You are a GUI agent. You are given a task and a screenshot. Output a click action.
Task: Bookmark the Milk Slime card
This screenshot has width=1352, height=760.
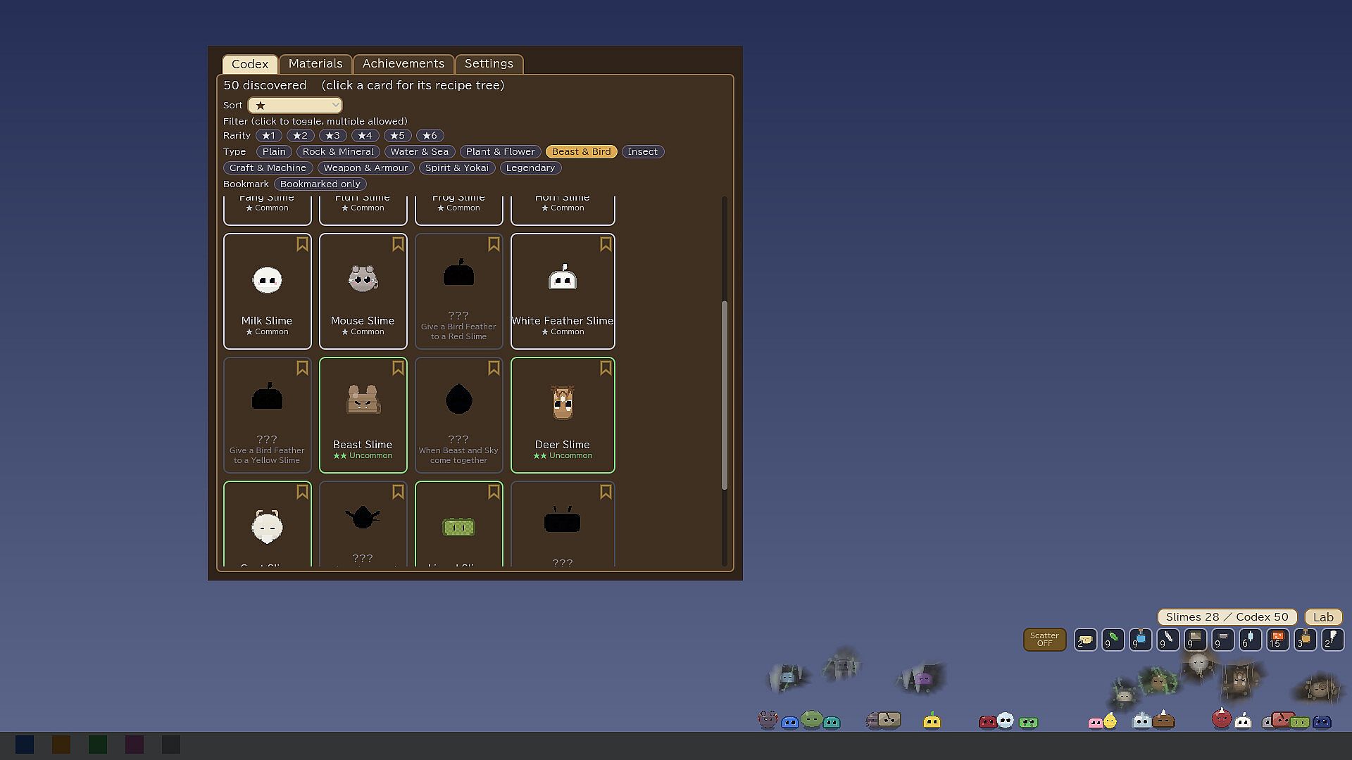302,244
